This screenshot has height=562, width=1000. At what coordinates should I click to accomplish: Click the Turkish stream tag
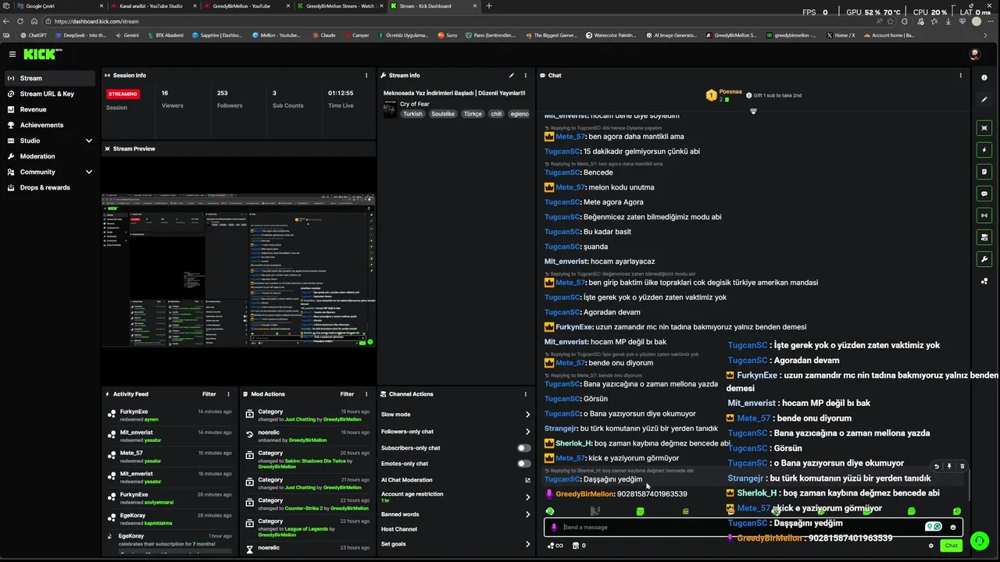click(412, 114)
